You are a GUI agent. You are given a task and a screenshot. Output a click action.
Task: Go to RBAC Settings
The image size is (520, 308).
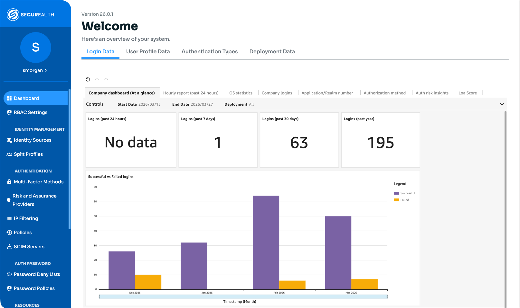pos(31,112)
